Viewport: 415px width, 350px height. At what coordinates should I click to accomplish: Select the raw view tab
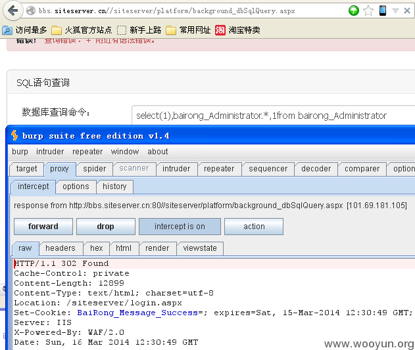click(25, 248)
